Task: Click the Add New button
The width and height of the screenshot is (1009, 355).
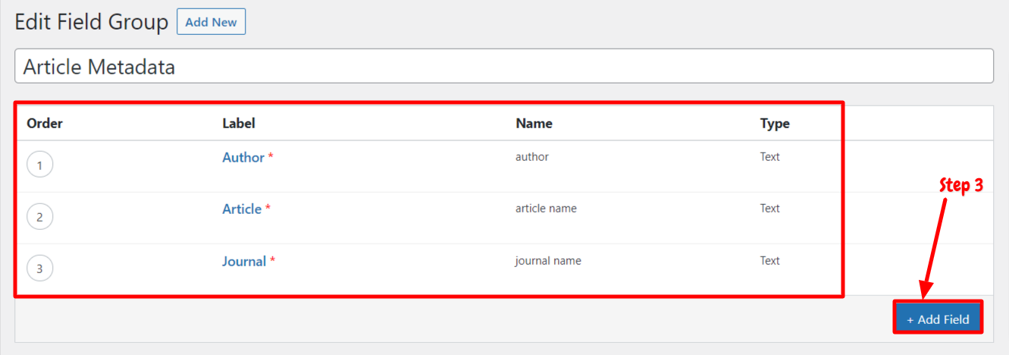Action: point(211,22)
